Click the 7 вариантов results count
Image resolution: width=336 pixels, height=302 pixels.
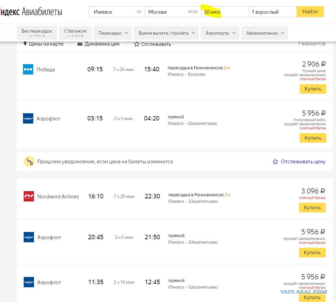(x=312, y=44)
